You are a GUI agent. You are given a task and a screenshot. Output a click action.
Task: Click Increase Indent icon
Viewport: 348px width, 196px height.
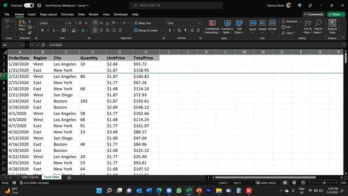tap(120, 30)
